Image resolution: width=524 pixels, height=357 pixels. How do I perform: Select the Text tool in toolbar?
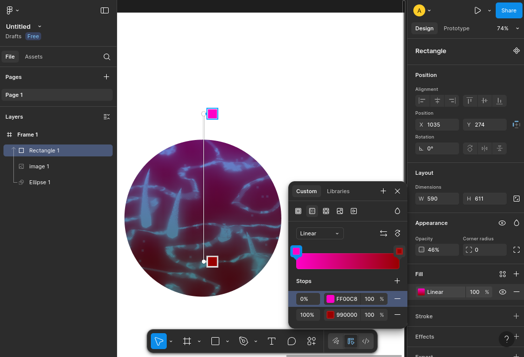tap(271, 341)
